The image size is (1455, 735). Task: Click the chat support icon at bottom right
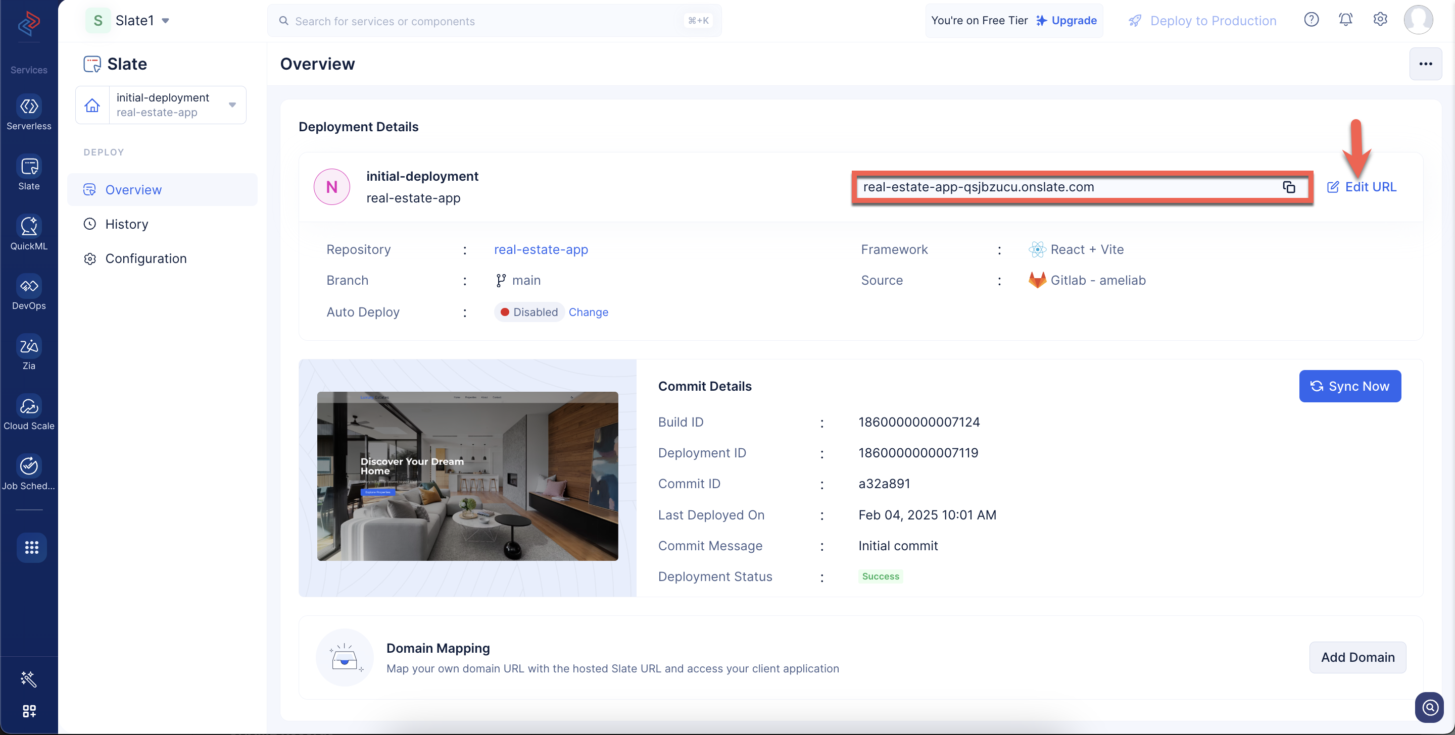1430,707
